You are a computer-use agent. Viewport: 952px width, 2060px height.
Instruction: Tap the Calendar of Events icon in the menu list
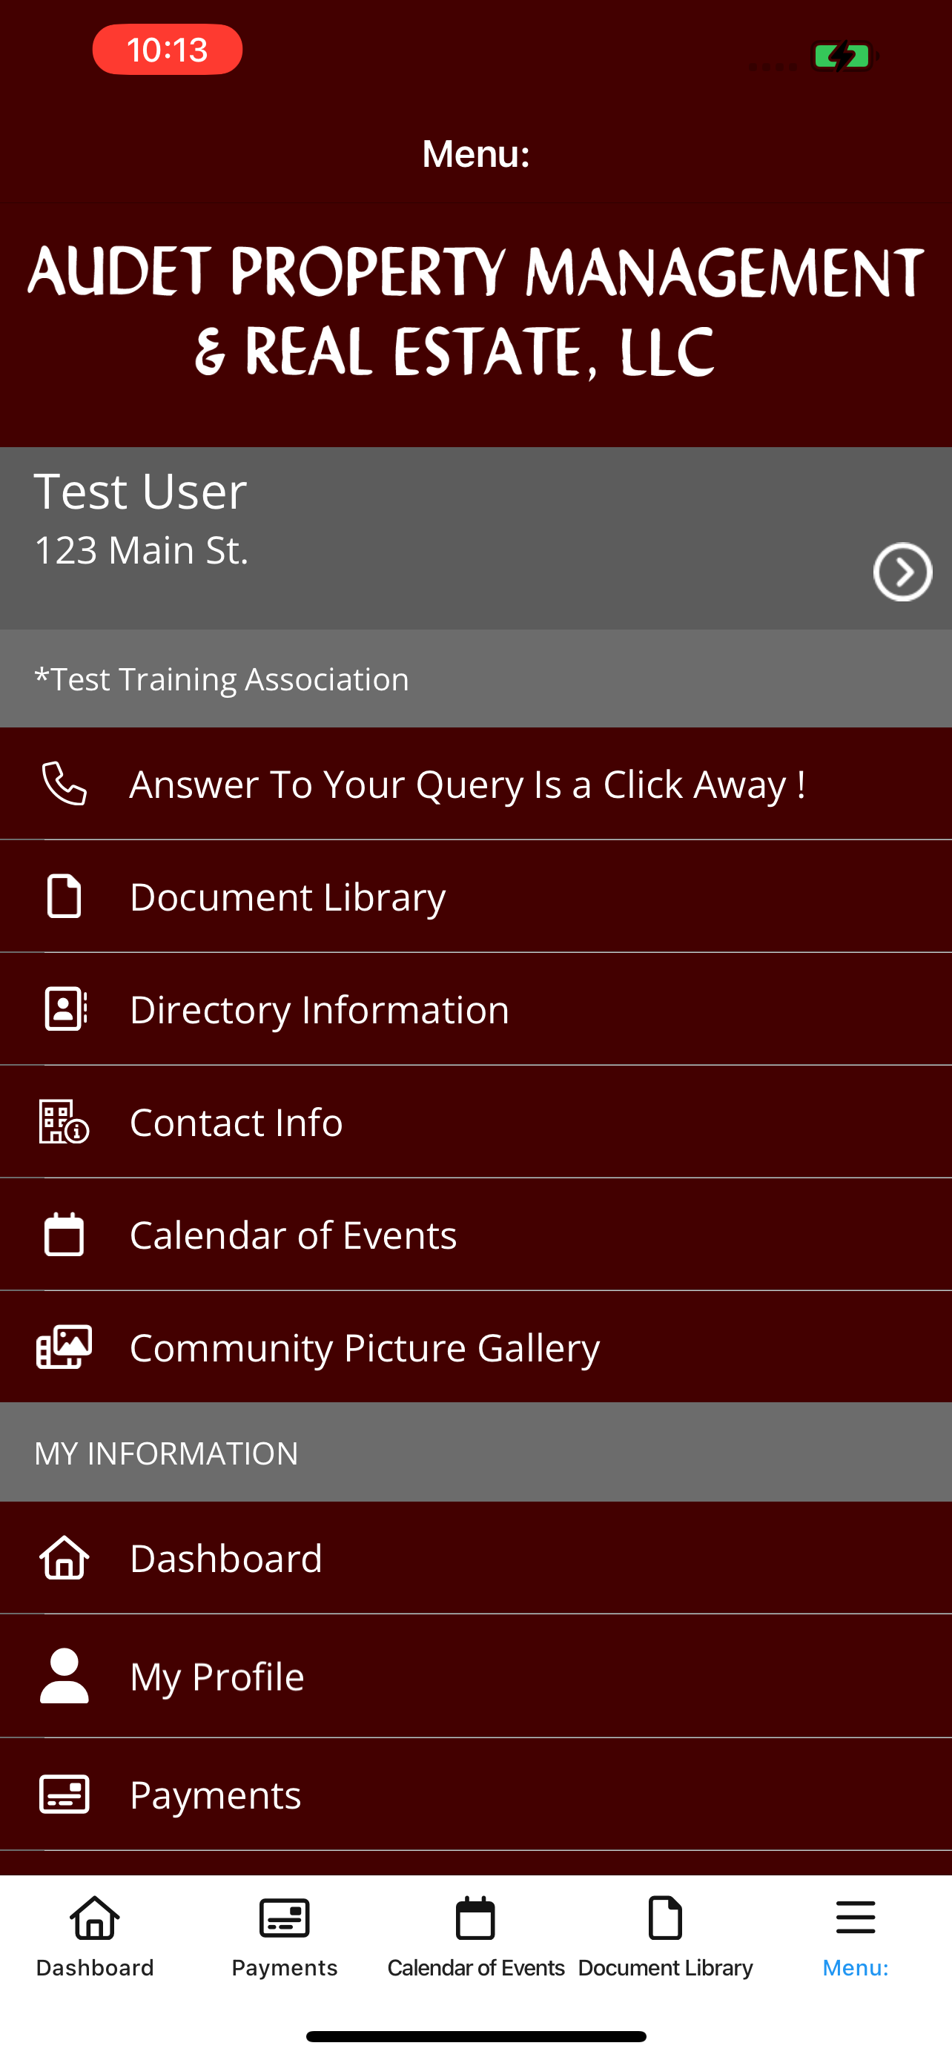[64, 1234]
